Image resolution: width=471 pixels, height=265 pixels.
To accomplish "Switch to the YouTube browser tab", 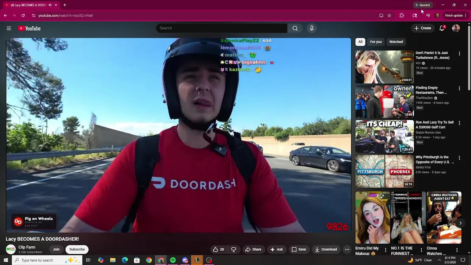I will [x=31, y=5].
